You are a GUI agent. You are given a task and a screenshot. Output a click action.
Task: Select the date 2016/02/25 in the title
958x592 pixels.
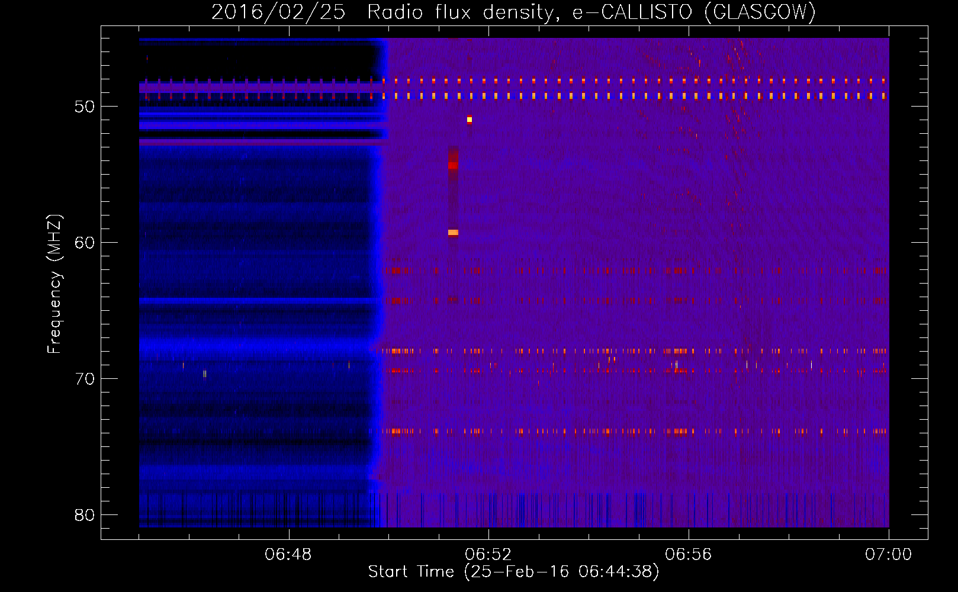click(278, 12)
